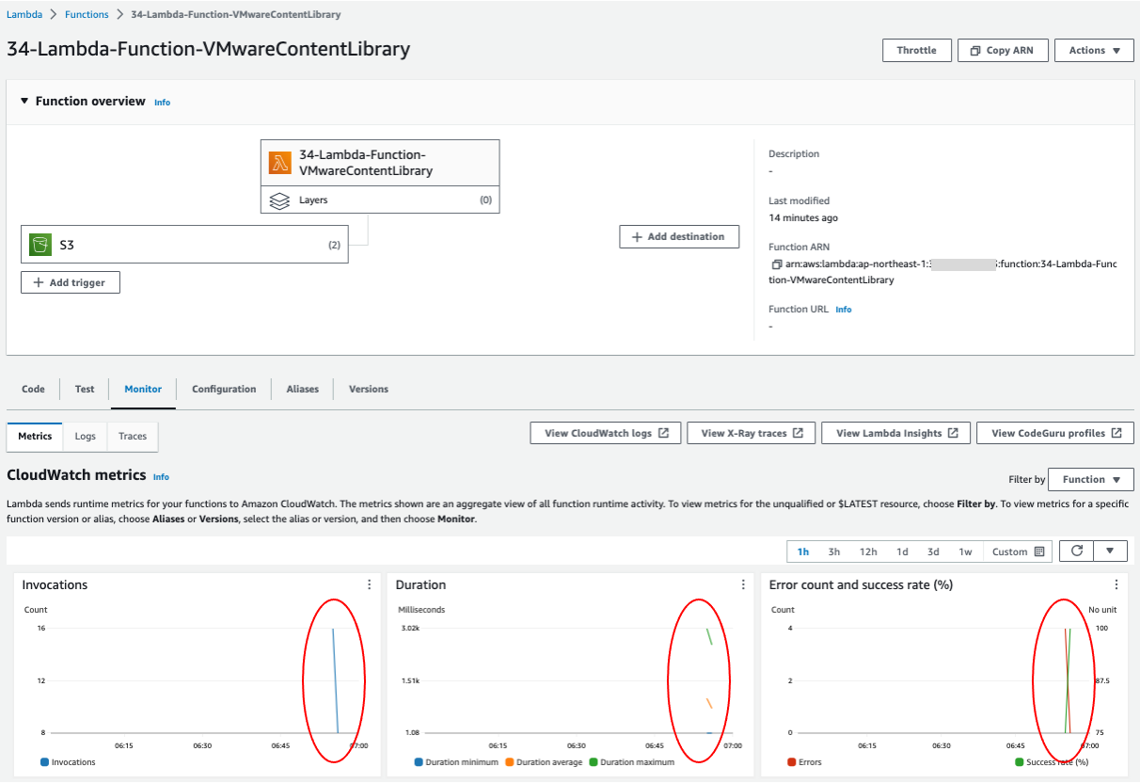This screenshot has width=1140, height=783.
Task: Click the '14 minutes ago' last modified text
Action: click(803, 218)
